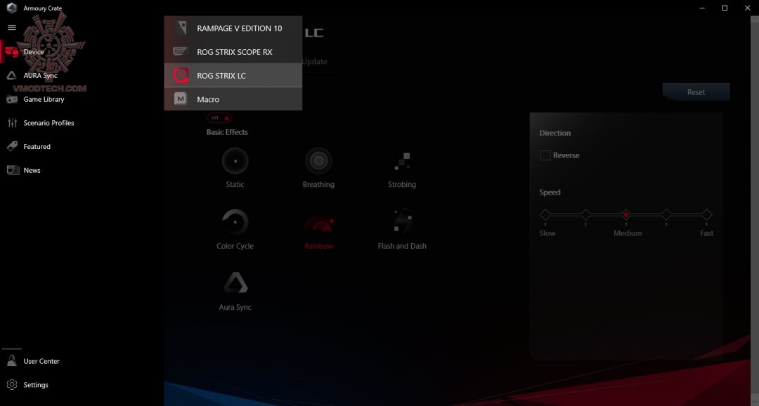Click the Armoury Crate logo in title bar
The height and width of the screenshot is (406, 759).
pos(12,8)
